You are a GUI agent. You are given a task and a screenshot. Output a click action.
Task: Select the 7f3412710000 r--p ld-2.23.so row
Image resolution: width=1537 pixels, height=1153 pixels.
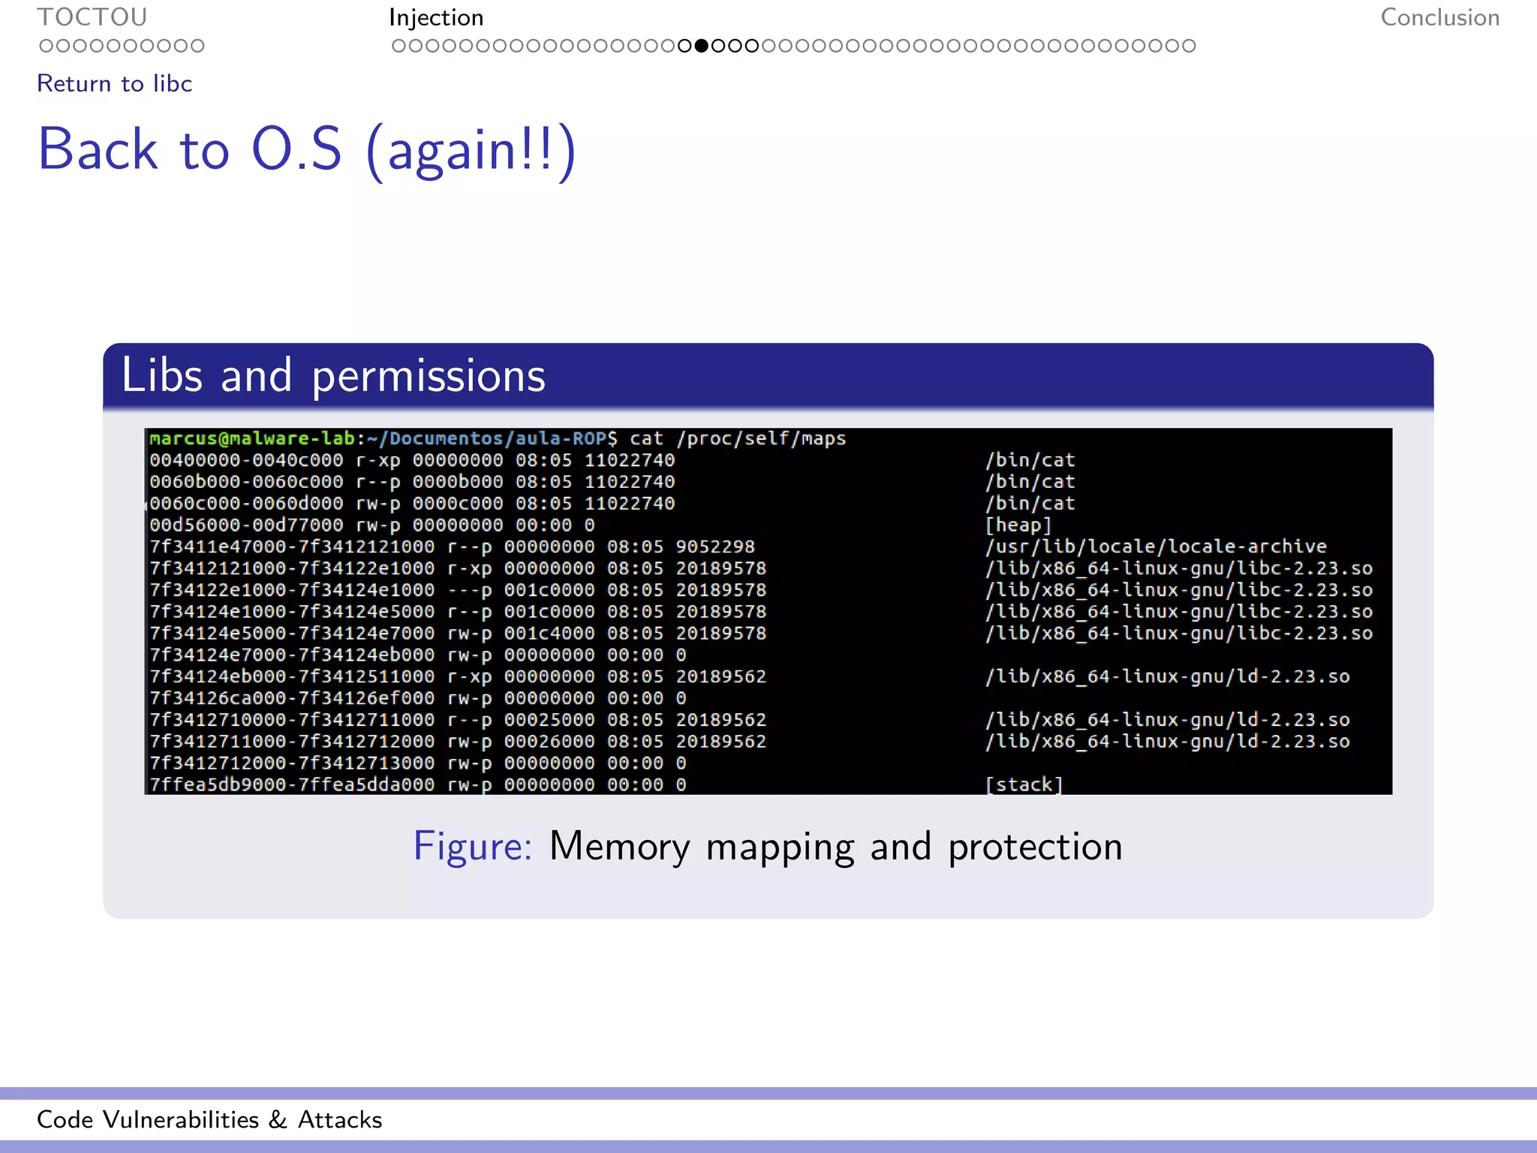750,720
